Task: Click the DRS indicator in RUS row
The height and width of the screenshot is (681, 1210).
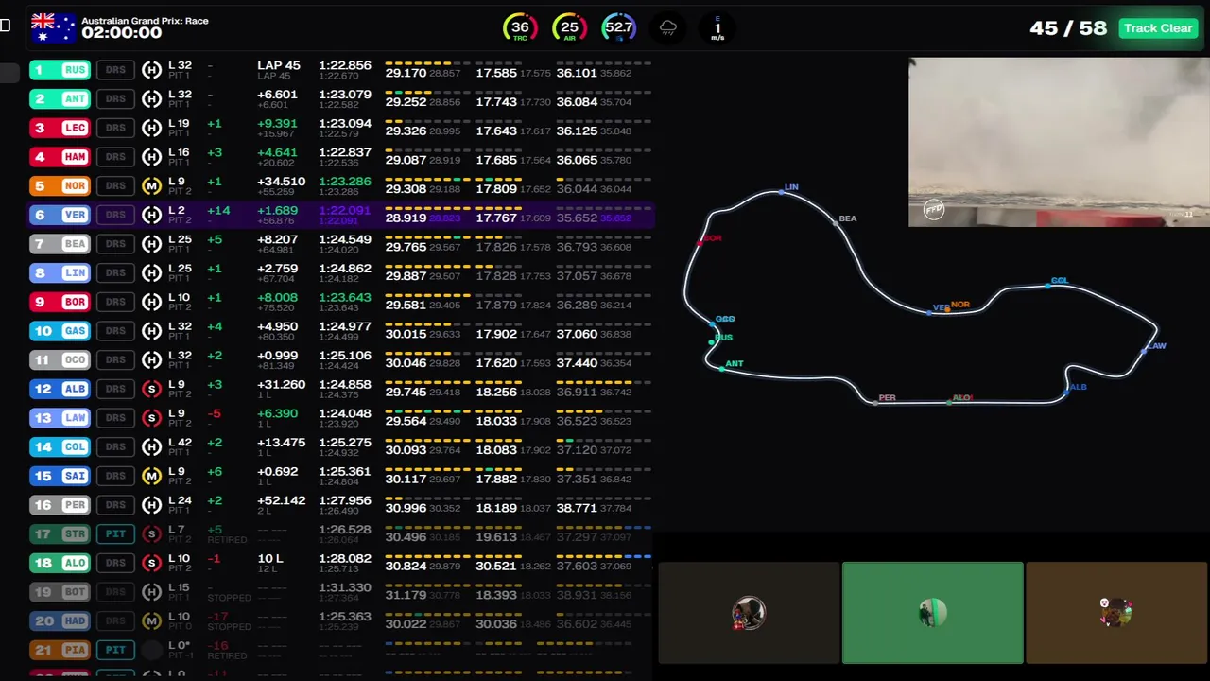Action: (x=115, y=70)
